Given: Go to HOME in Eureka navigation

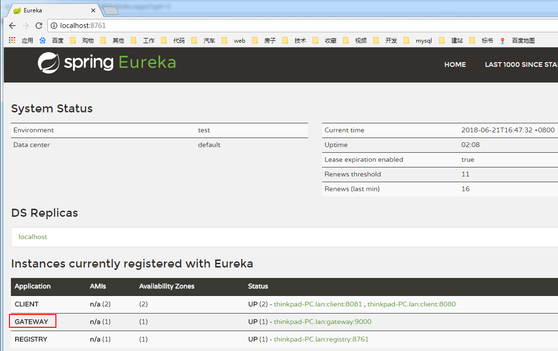Looking at the screenshot, I should (x=455, y=65).
